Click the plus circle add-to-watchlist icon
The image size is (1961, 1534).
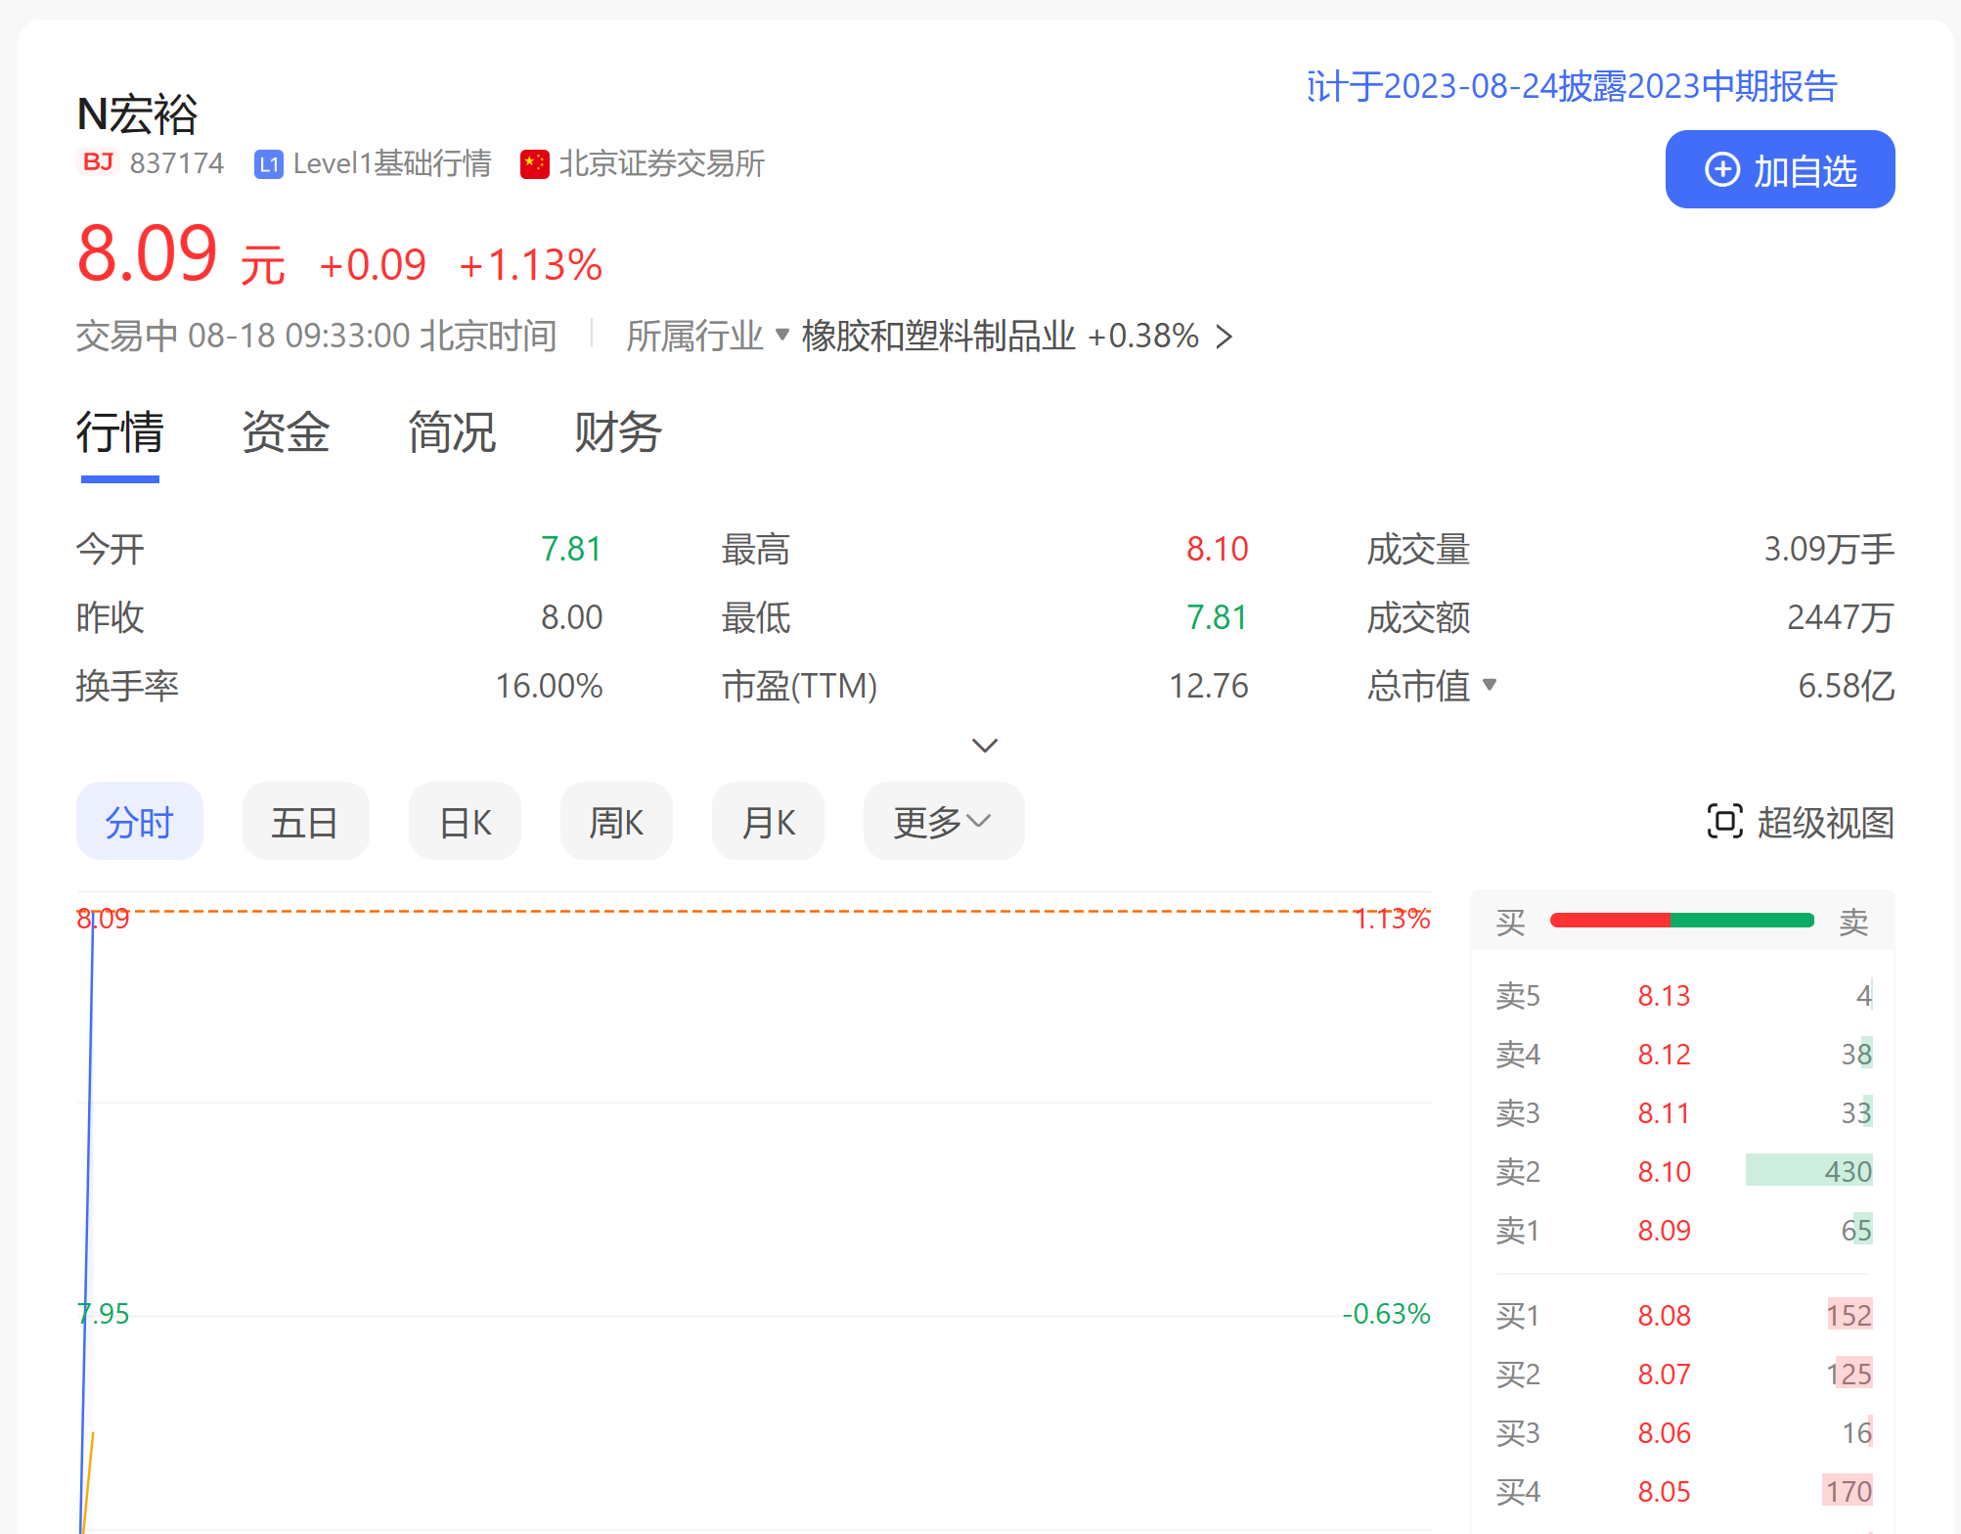(x=1722, y=169)
